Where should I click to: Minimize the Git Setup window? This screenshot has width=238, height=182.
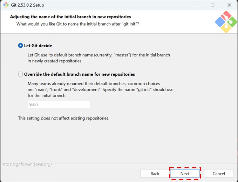click(196, 5)
